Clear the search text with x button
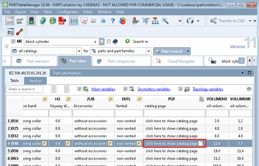259x166 pixels. [x=95, y=42]
